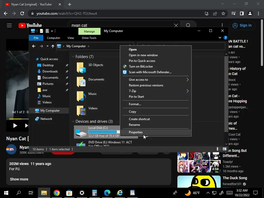Open the Drive Tools ribbon tab

89,38
